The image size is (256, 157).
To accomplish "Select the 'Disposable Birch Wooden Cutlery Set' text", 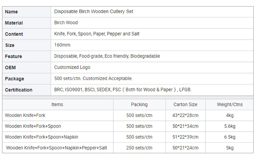I will [94, 12].
